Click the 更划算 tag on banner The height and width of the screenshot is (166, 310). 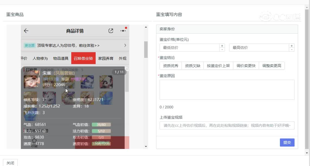30,45
